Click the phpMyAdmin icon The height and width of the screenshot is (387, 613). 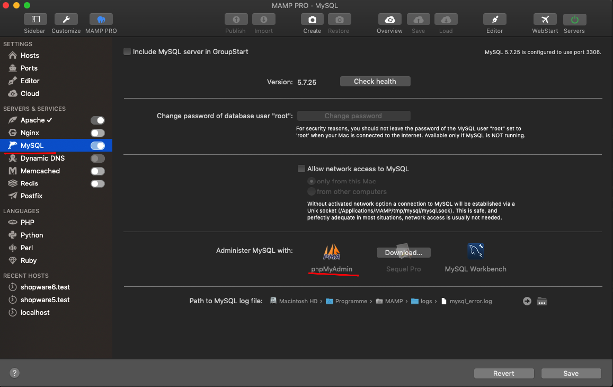click(332, 251)
